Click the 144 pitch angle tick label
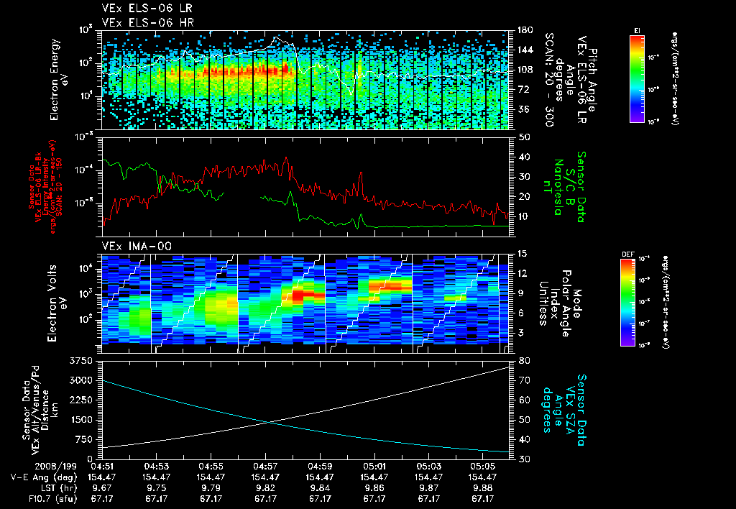 tap(525, 50)
